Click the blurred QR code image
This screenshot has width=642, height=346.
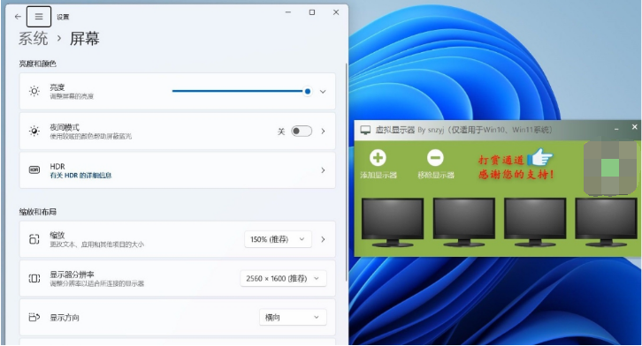click(x=610, y=168)
